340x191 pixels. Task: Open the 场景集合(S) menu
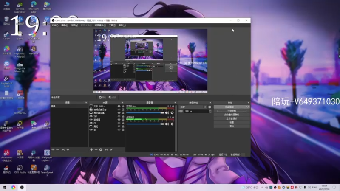tap(100, 25)
